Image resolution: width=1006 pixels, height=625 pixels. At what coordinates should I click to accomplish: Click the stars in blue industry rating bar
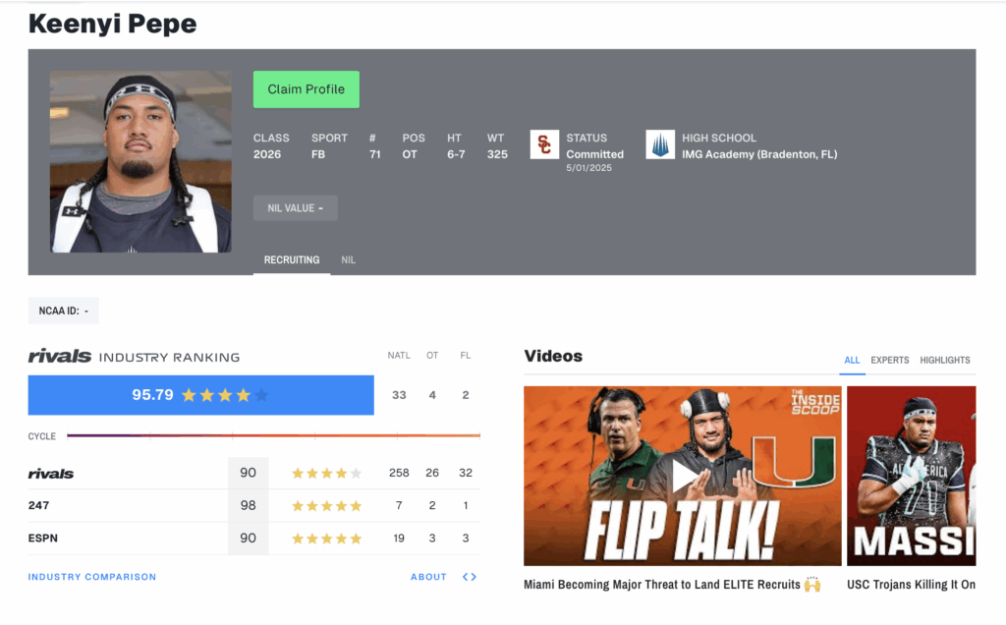pyautogui.click(x=225, y=395)
